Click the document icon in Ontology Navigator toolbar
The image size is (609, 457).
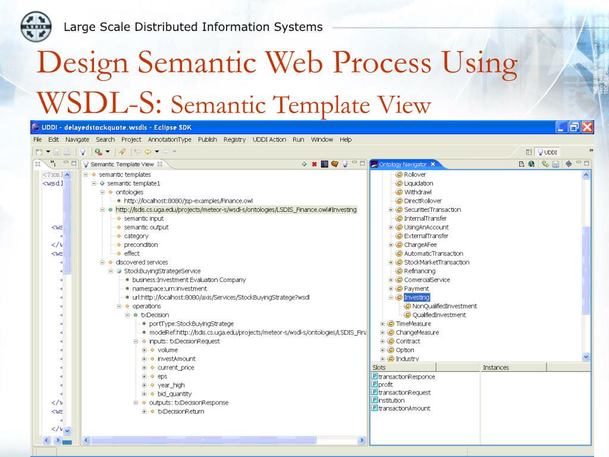[521, 164]
